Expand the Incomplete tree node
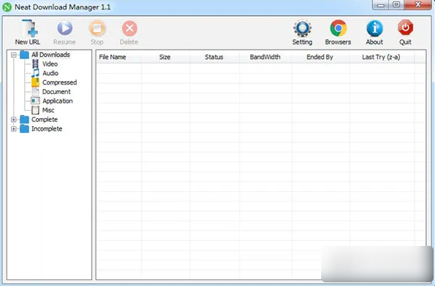 14,128
